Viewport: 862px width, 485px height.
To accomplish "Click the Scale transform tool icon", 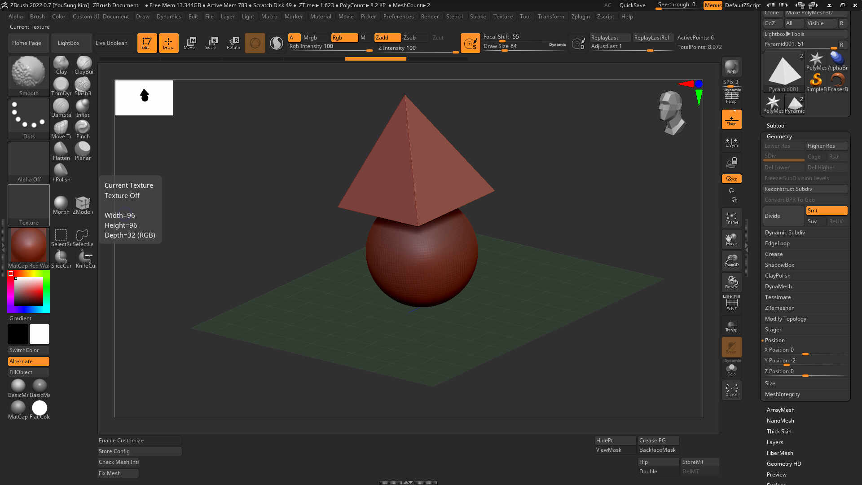I will [x=211, y=43].
